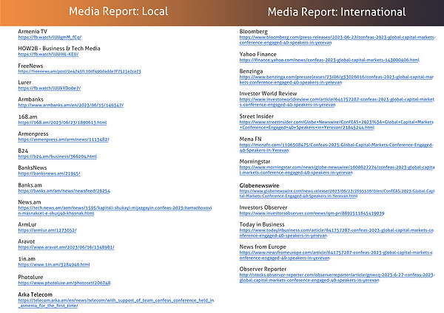444x313 pixels.
Task: Open the Globenewswire news release link
Action: (x=337, y=193)
